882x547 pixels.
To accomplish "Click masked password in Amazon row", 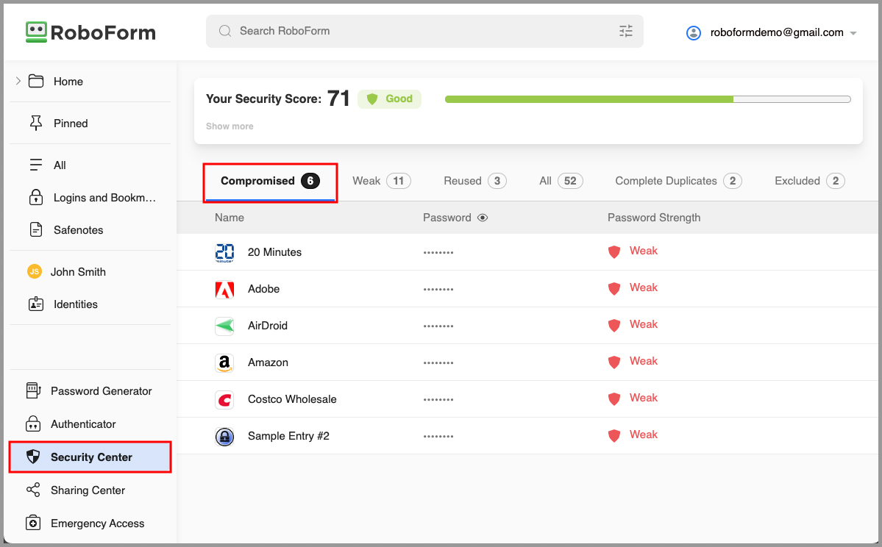I will [x=438, y=363].
